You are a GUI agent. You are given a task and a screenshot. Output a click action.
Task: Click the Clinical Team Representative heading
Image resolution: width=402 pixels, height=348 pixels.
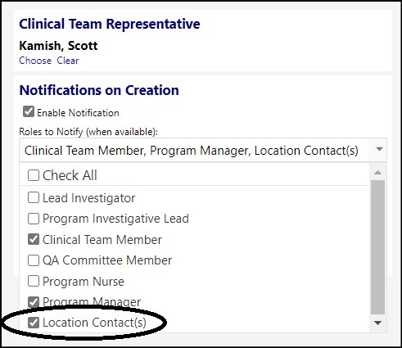(x=110, y=24)
